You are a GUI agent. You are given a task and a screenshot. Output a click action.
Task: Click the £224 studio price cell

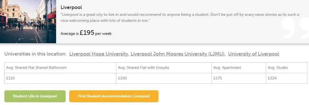[x=286, y=78]
